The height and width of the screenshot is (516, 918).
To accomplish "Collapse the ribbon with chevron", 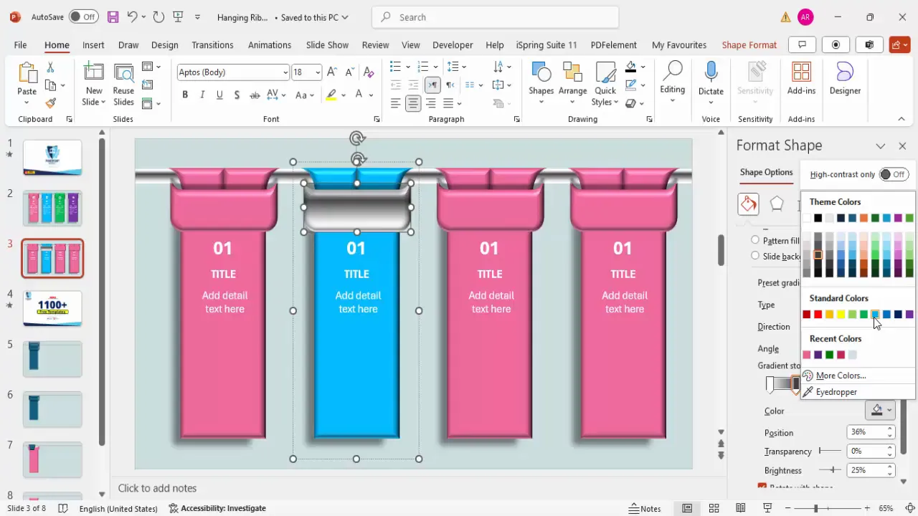I will tap(902, 119).
